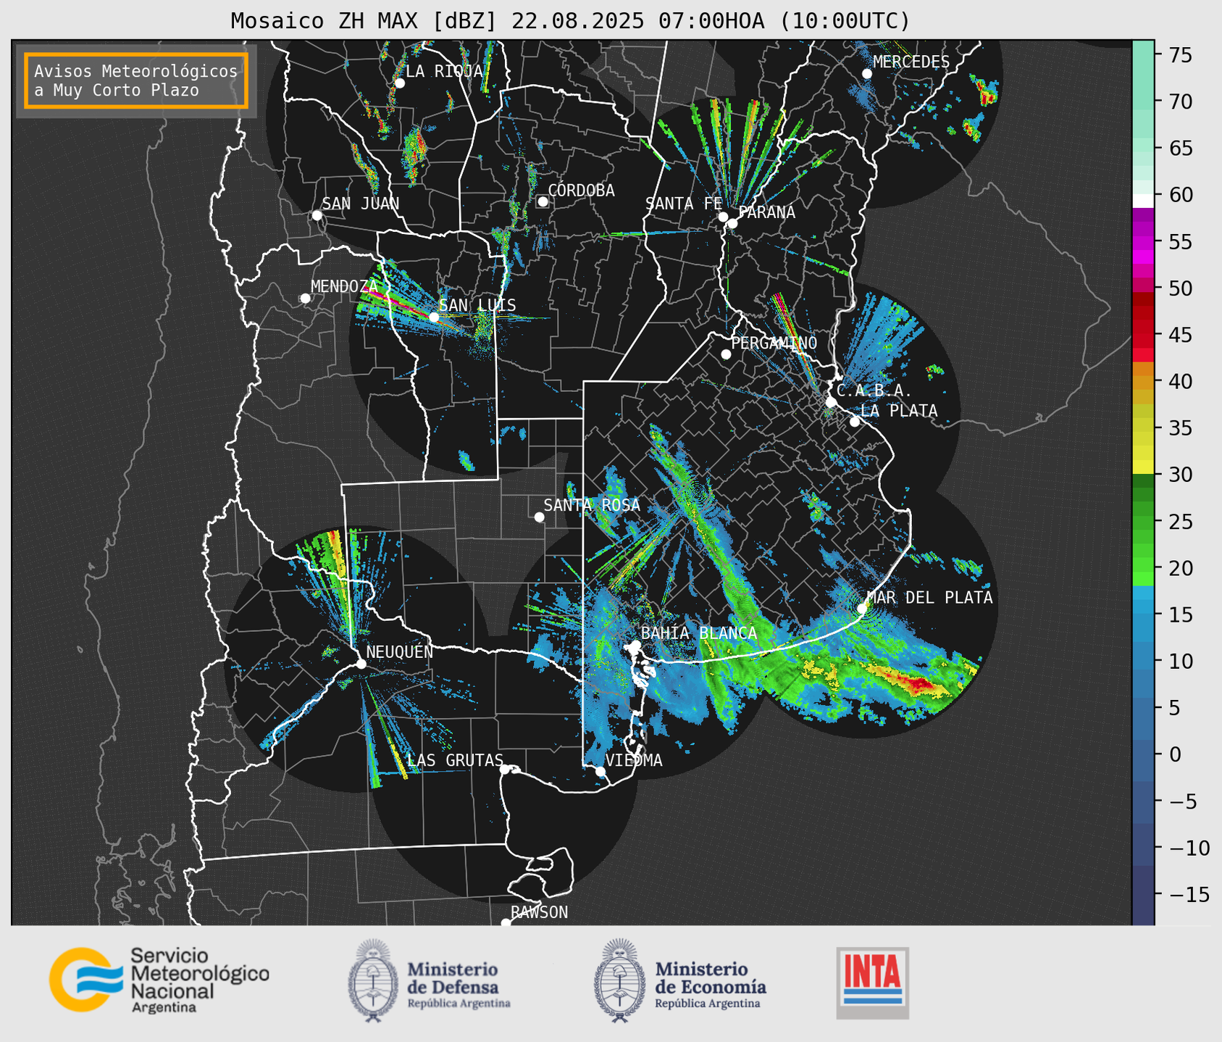This screenshot has height=1042, width=1222.
Task: Click the INTA logo
Action: (873, 983)
